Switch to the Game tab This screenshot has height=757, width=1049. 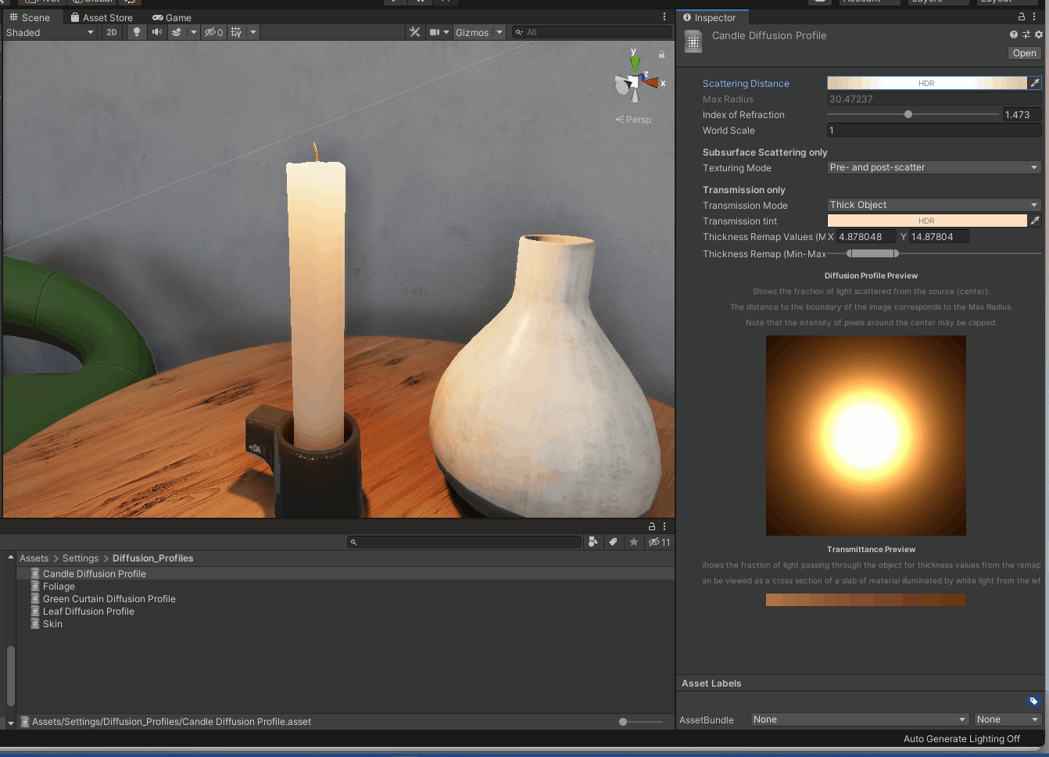click(172, 17)
